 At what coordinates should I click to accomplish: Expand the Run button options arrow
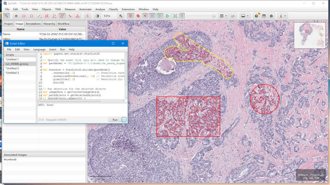tap(124, 120)
